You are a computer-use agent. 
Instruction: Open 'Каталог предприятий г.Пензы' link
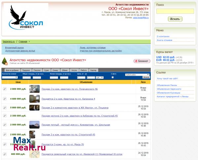coord(173,96)
